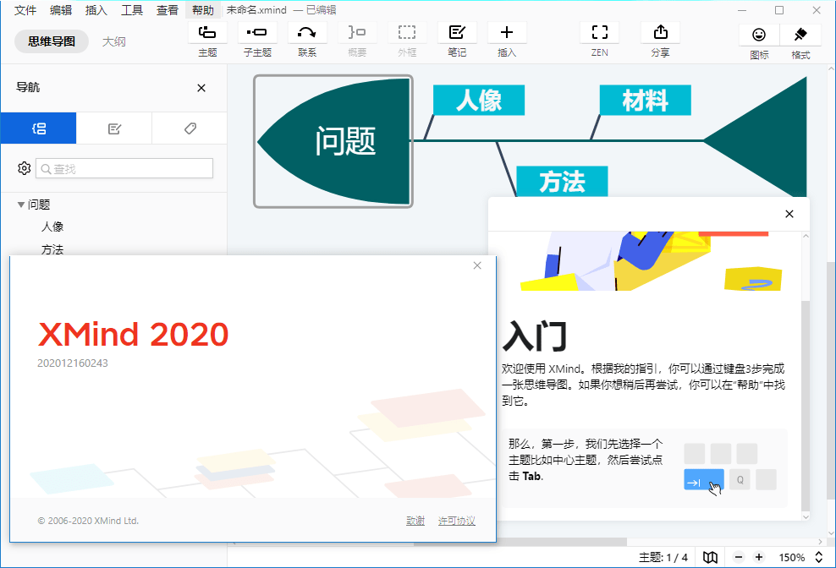Collapse the 问题 tree node
The image size is (836, 568).
pyautogui.click(x=21, y=205)
